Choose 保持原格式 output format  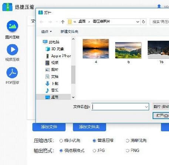[x=72, y=151]
